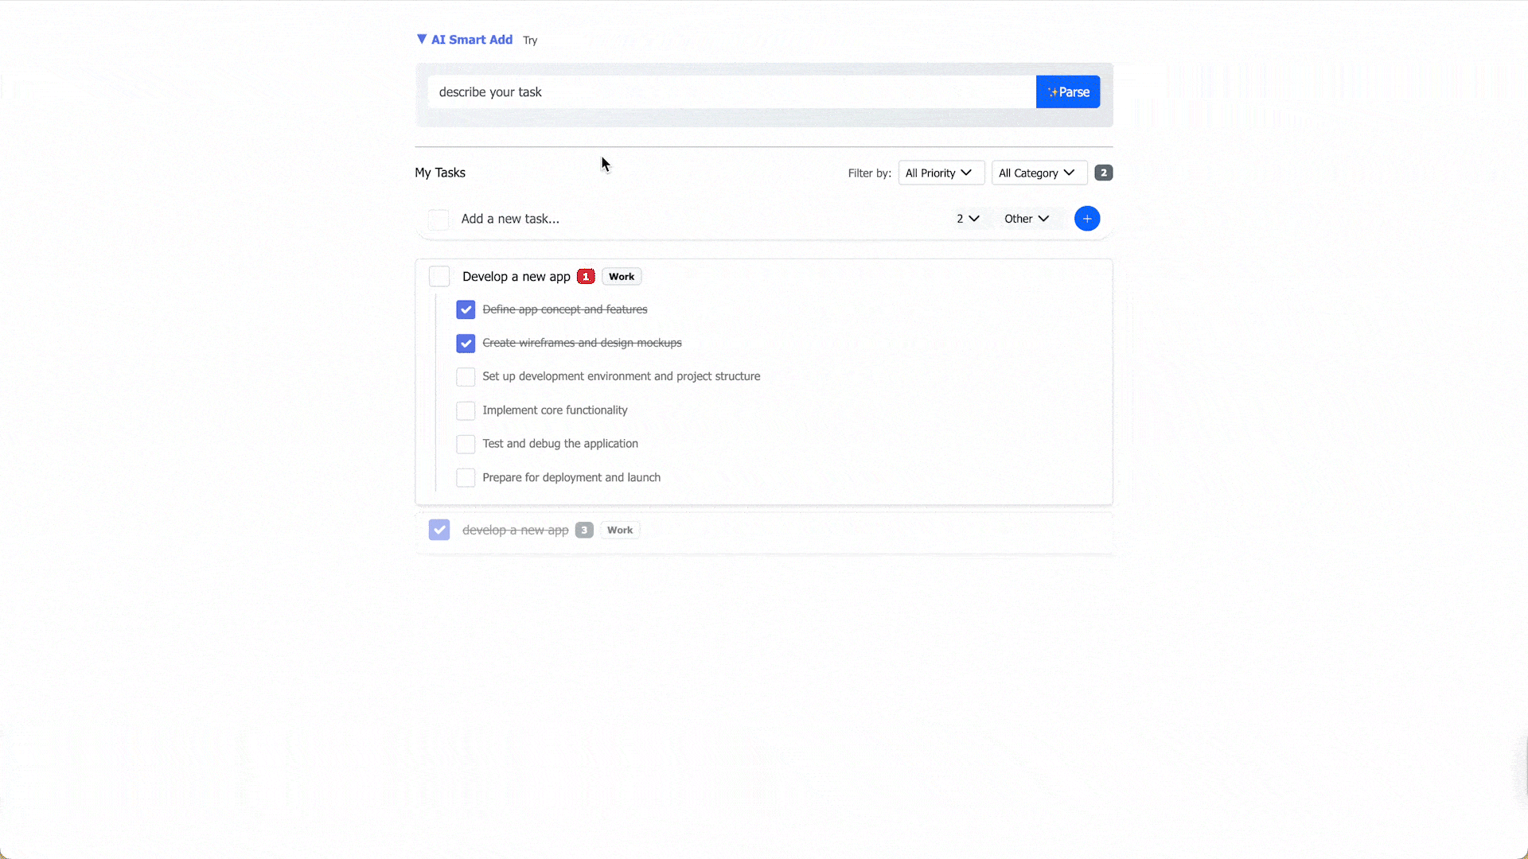Click the sparkle Parse icon button

click(1052, 91)
